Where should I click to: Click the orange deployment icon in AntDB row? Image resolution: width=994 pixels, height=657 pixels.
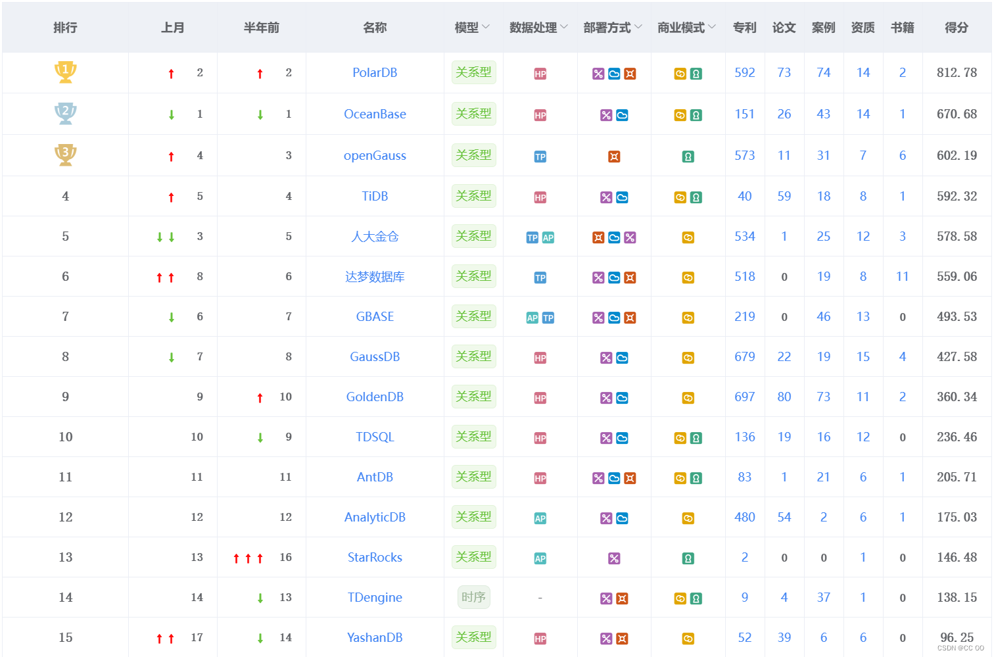(630, 478)
